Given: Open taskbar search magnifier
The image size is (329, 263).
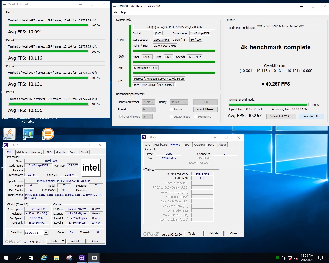Looking at the screenshot, I should 19,258.
